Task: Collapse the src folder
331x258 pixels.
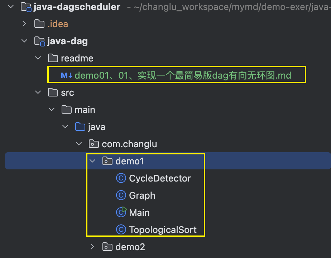Action: [x=38, y=92]
